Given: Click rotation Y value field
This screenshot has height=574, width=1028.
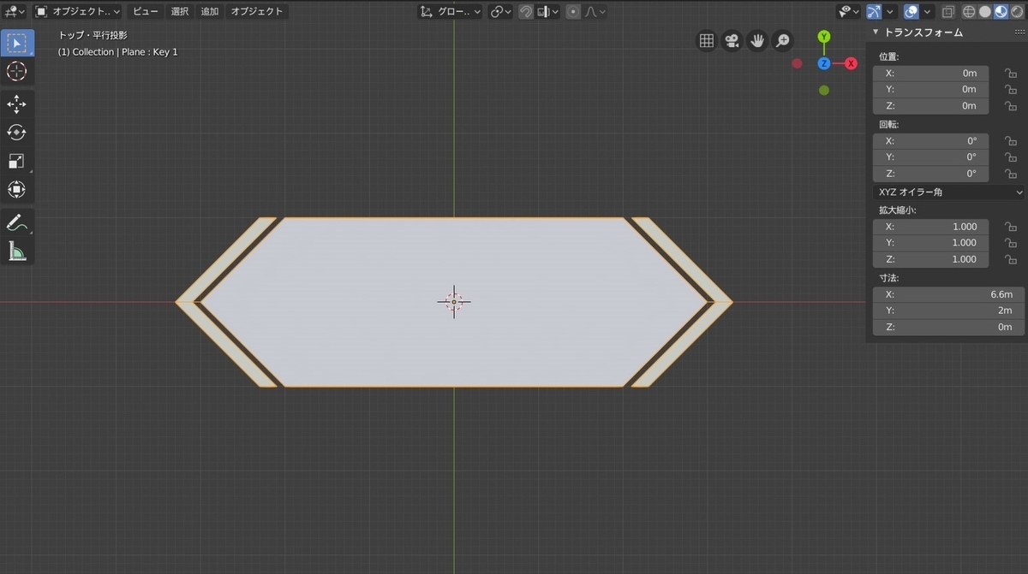Looking at the screenshot, I should click(930, 157).
